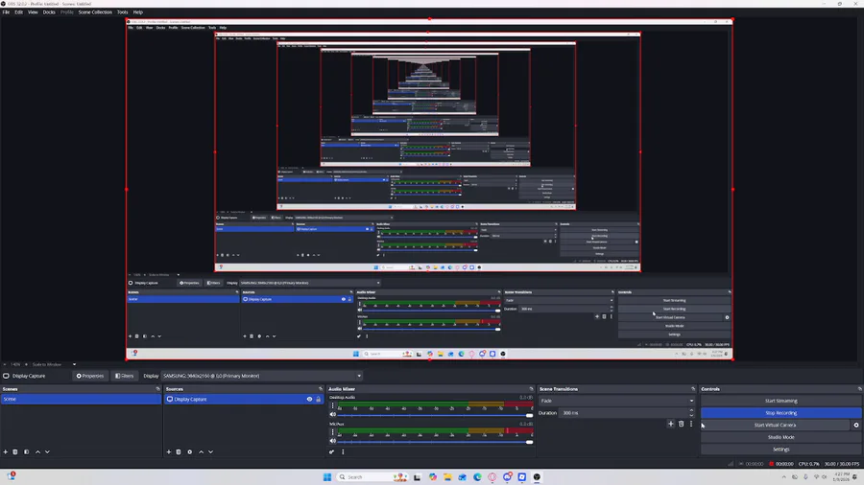Viewport: 864px width, 485px height.
Task: Mute Mic/Aux with the speaker icon
Action: coord(333,441)
